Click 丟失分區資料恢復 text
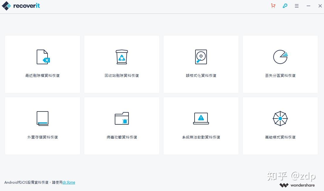The image size is (324, 191). pos(280,76)
